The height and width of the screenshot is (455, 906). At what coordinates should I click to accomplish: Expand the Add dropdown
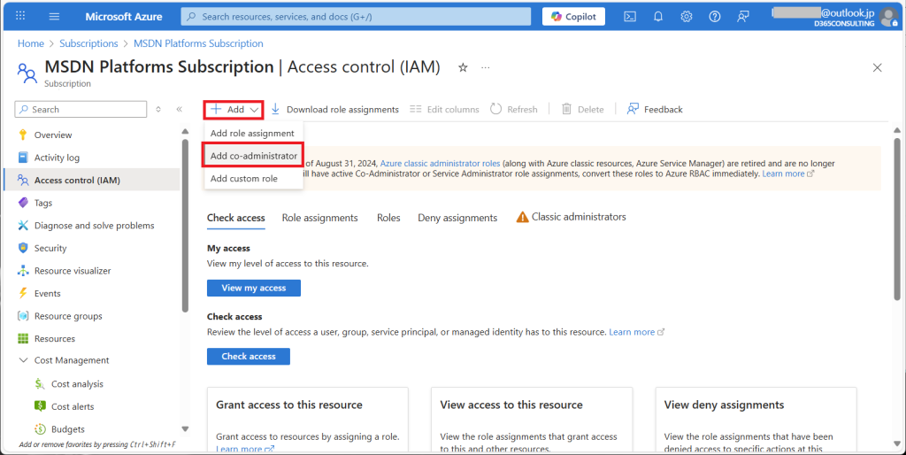[x=234, y=109]
